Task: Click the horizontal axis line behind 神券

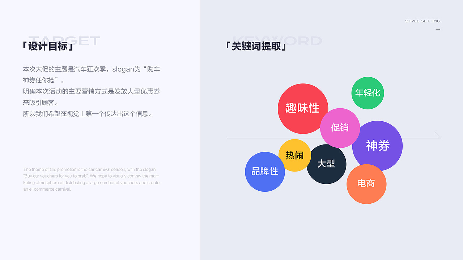Action: (x=253, y=138)
